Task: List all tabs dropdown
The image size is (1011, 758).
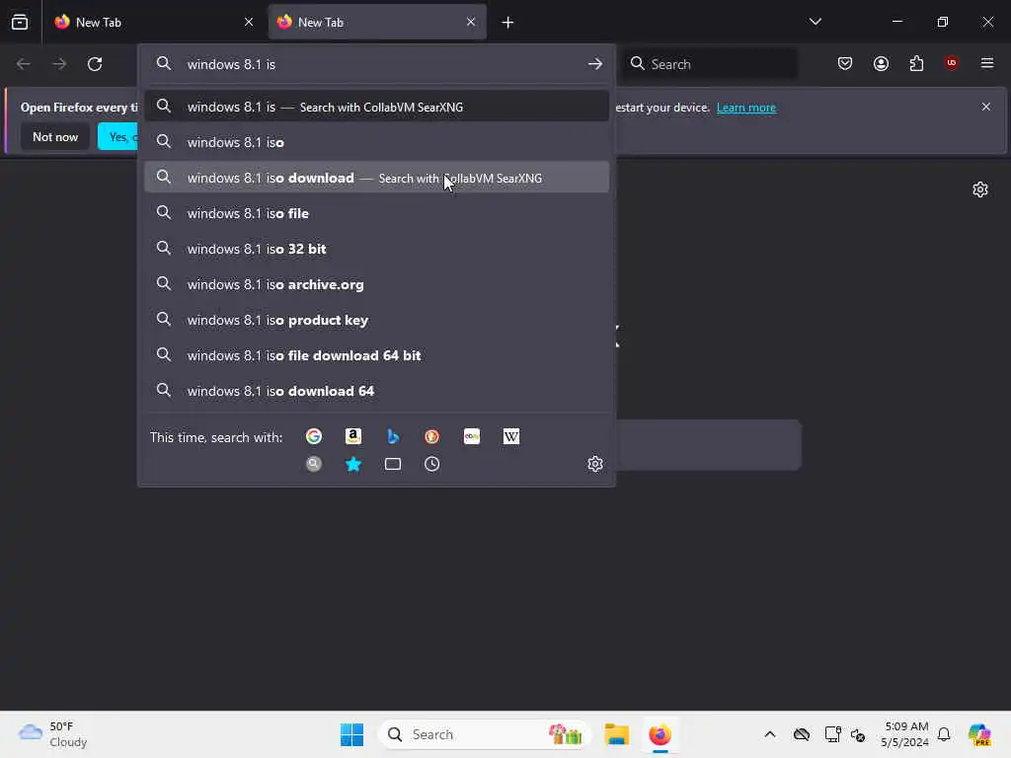Action: point(815,22)
